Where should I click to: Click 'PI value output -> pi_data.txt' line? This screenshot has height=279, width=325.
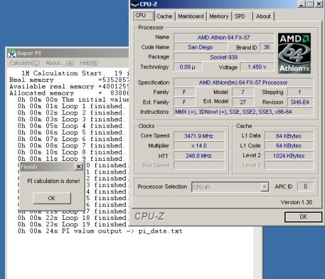(x=100, y=231)
